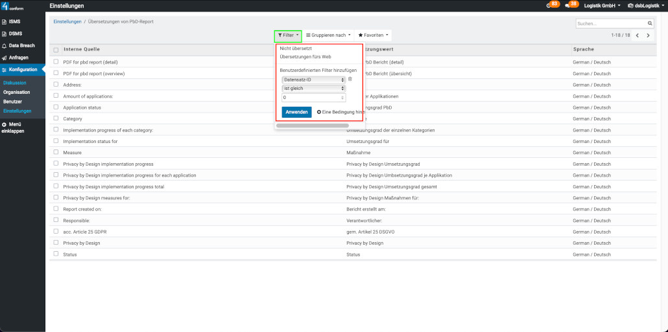This screenshot has height=332, width=668.
Task: Choose the 'Nicht übersetzt' filter option
Action: [296, 49]
